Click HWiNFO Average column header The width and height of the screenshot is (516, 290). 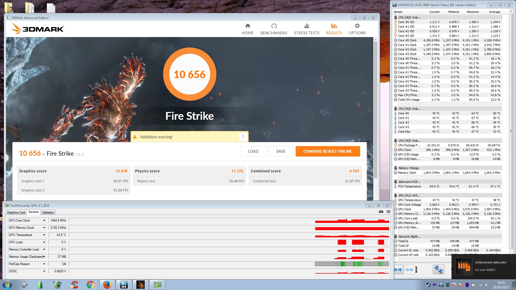tap(492, 12)
